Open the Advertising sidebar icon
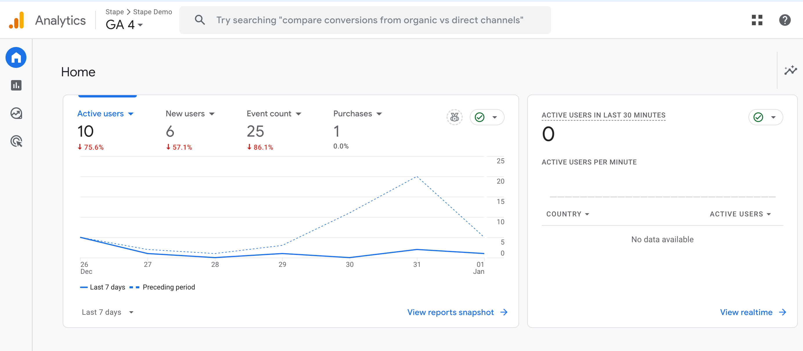The height and width of the screenshot is (351, 803). pyautogui.click(x=16, y=141)
